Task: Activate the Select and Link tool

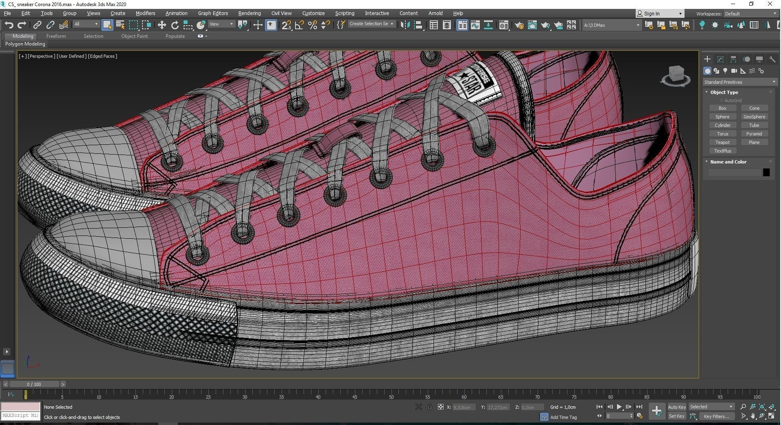Action: (x=37, y=25)
